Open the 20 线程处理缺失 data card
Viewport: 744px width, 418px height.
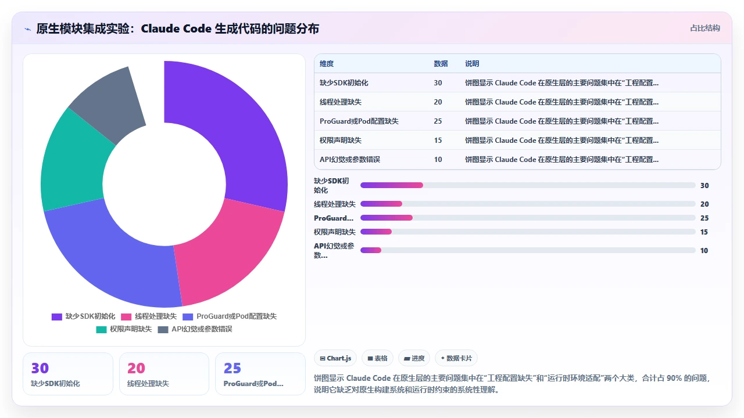pyautogui.click(x=164, y=374)
